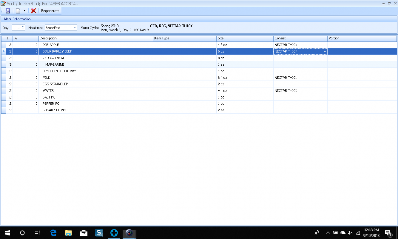Open Microsoft Edge from the taskbar
398x239 pixels.
coord(53,233)
